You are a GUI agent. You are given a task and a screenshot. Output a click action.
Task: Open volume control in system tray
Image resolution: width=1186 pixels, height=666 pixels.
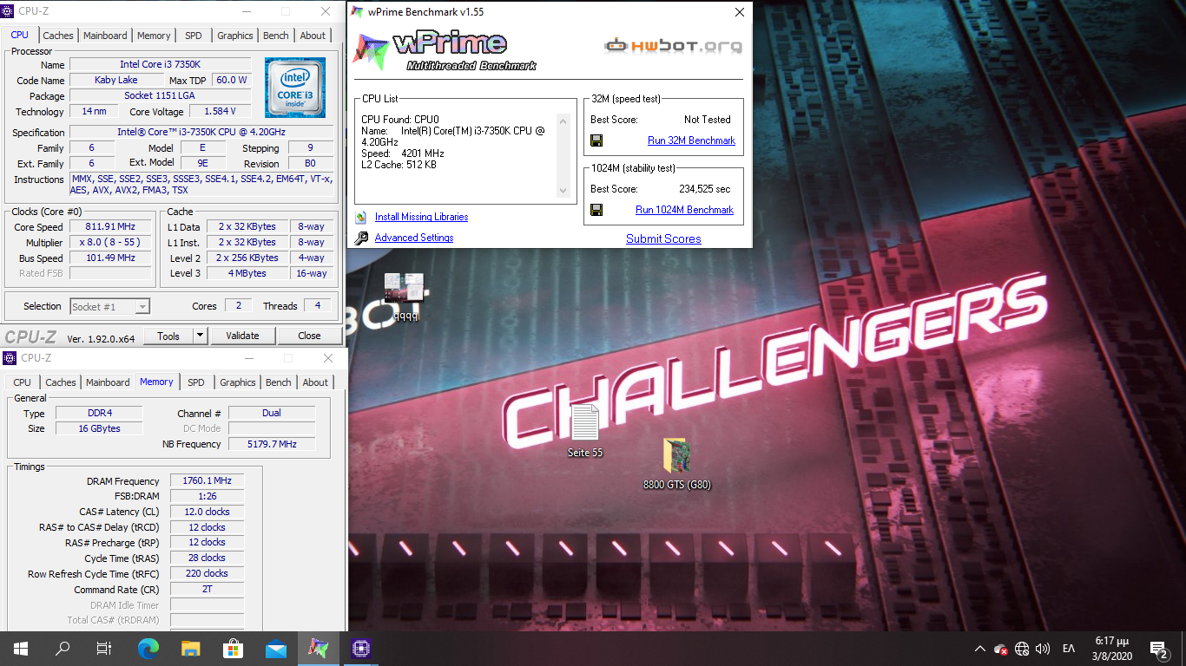[x=1043, y=649]
